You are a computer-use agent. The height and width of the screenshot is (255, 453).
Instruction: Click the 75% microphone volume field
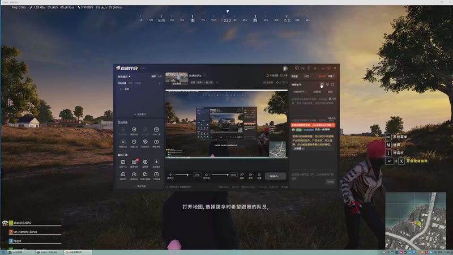point(197,175)
